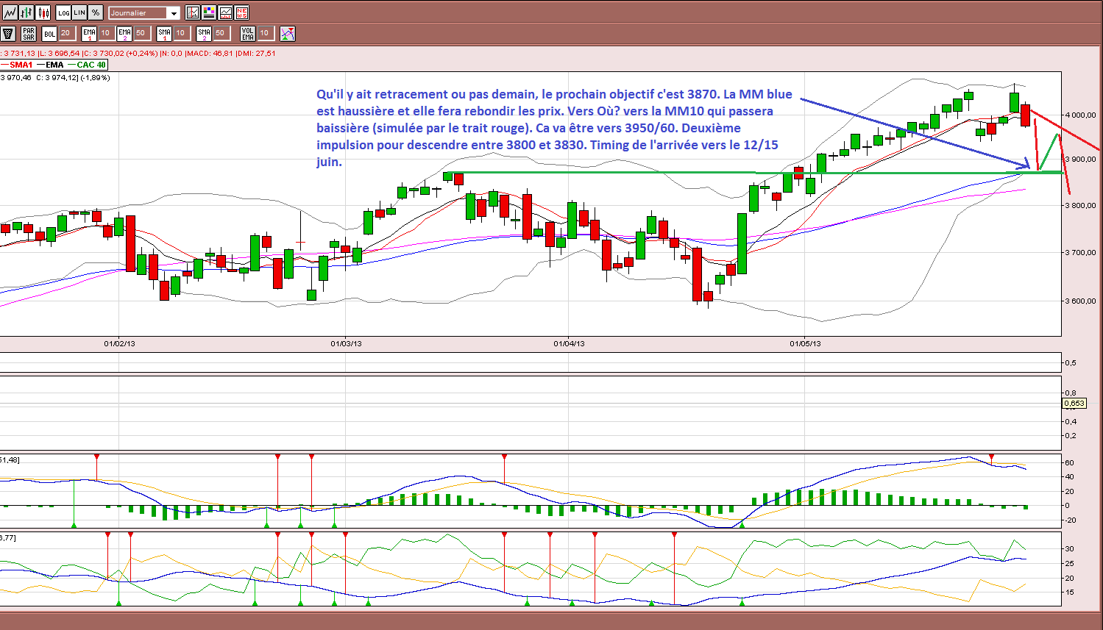Click the chart with volume bars icon

pyautogui.click(x=225, y=12)
